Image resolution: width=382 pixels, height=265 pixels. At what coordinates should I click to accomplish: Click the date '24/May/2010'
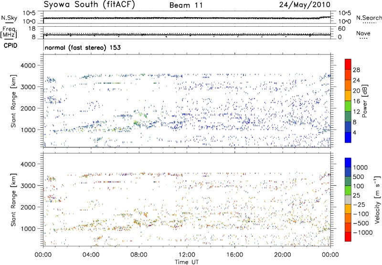[305, 5]
